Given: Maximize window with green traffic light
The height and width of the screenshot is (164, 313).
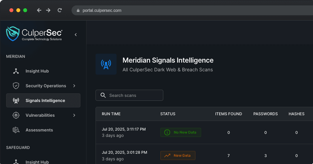Looking at the screenshot, I should (25, 10).
